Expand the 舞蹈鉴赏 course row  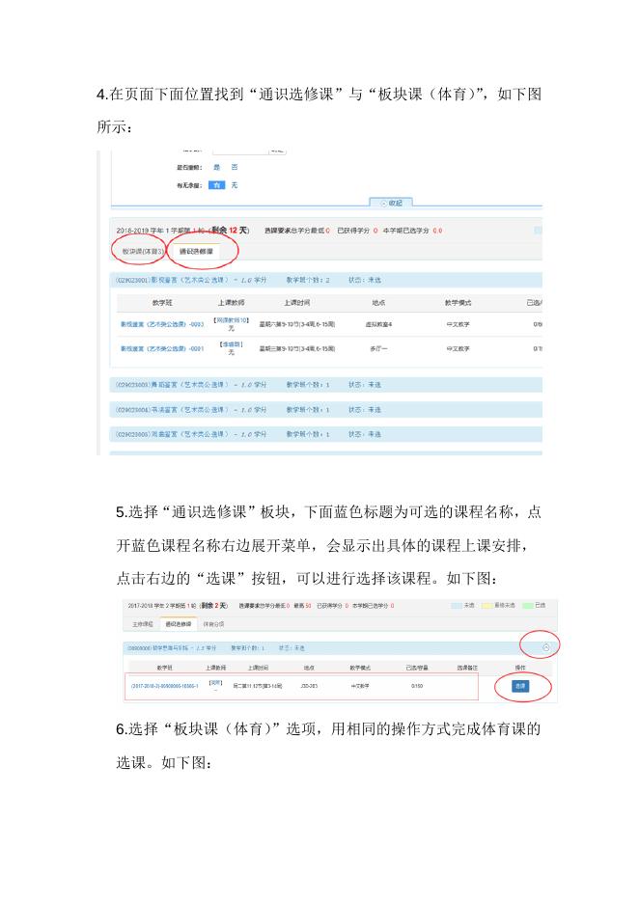[325, 385]
